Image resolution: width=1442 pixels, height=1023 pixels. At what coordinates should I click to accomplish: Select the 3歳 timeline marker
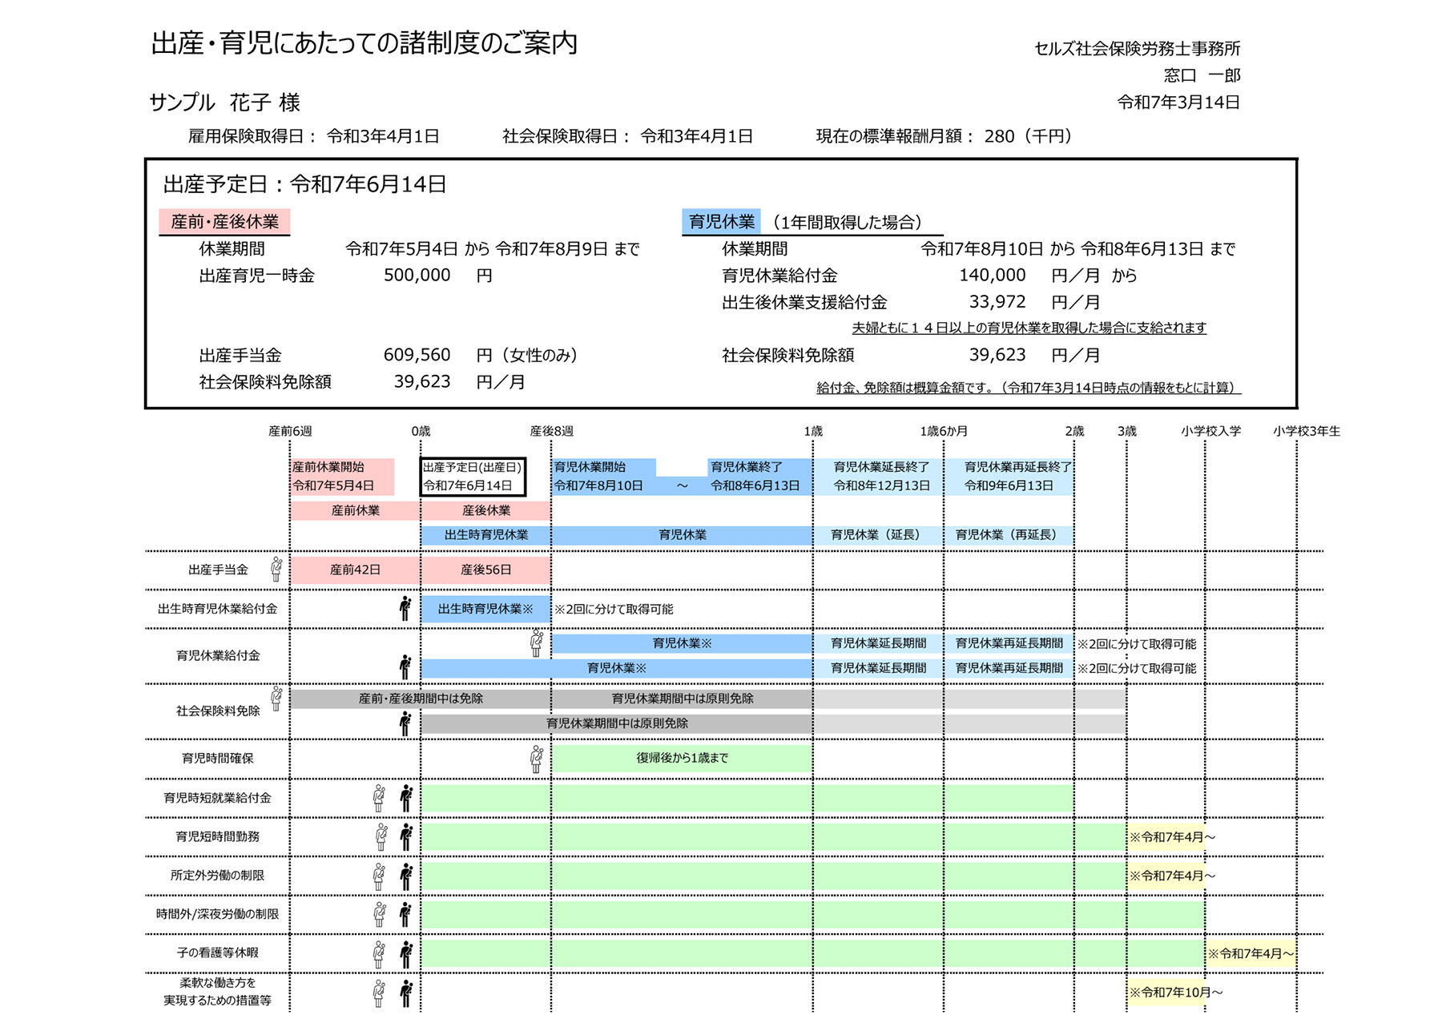click(x=1127, y=431)
